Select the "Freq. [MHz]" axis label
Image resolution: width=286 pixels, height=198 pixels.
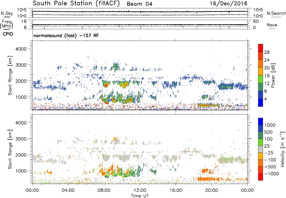(x=7, y=24)
